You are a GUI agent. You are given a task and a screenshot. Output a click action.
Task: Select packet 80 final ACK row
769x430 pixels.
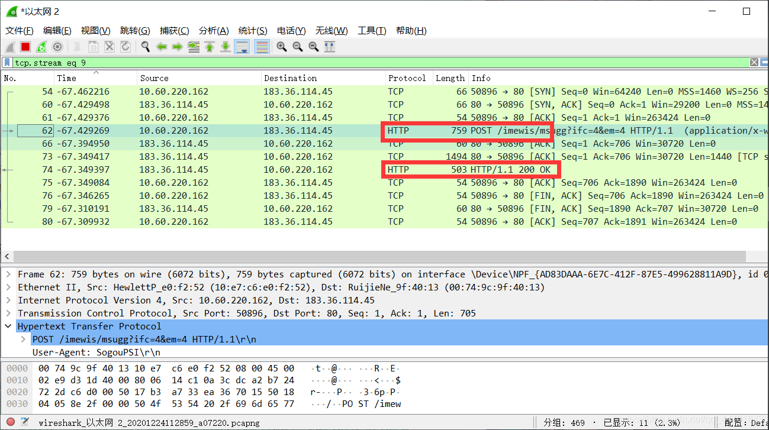385,222
